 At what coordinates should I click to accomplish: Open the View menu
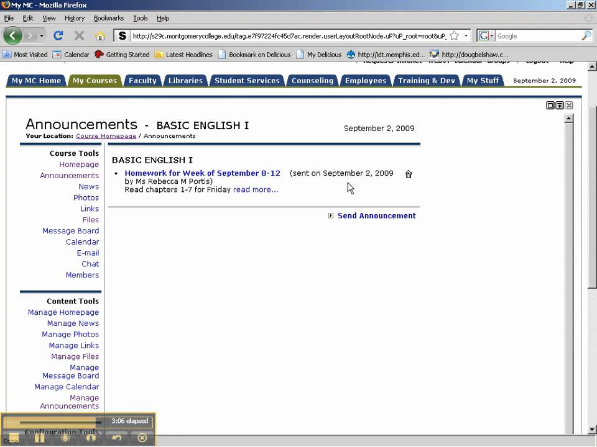point(49,18)
